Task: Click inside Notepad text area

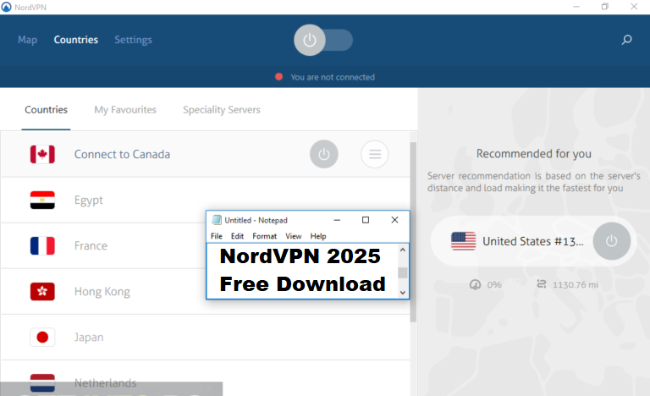Action: [302, 271]
